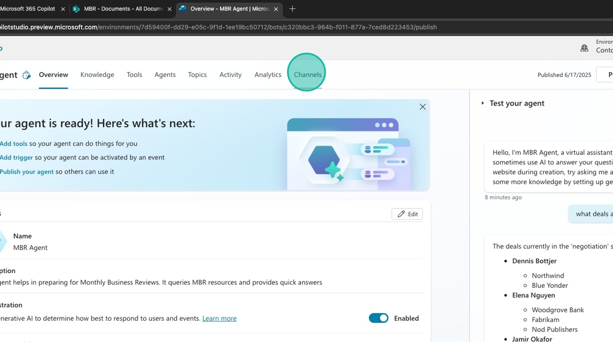
Task: Click the agent description text
Action: point(161,282)
